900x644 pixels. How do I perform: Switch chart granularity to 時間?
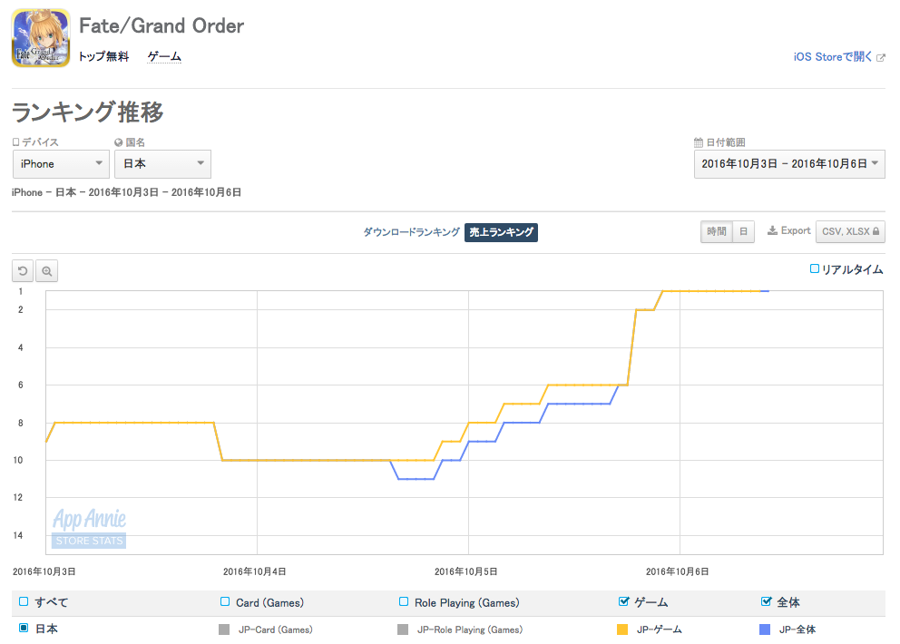(717, 231)
